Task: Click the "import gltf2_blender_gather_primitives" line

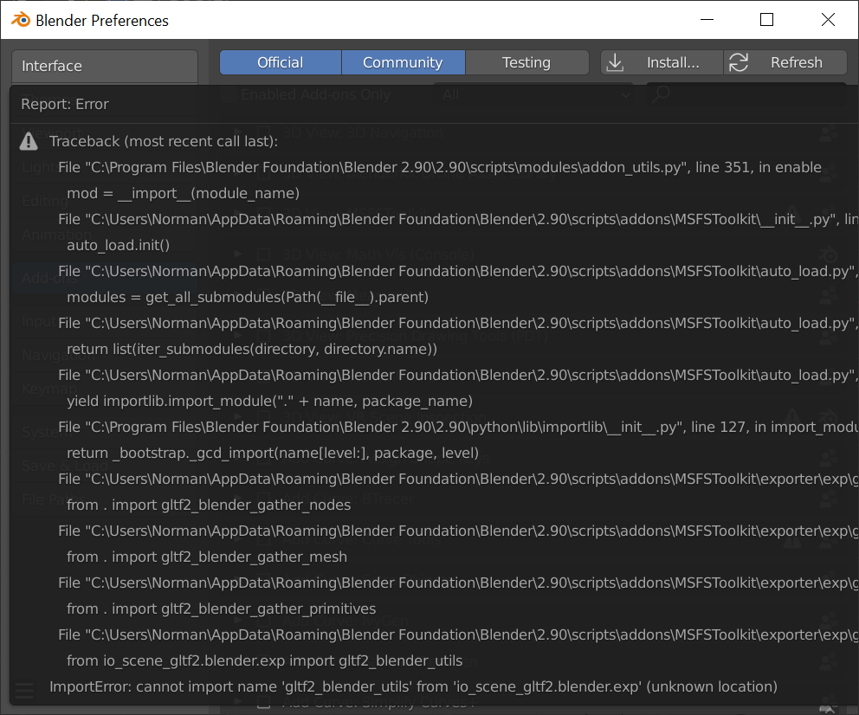Action: [x=222, y=609]
